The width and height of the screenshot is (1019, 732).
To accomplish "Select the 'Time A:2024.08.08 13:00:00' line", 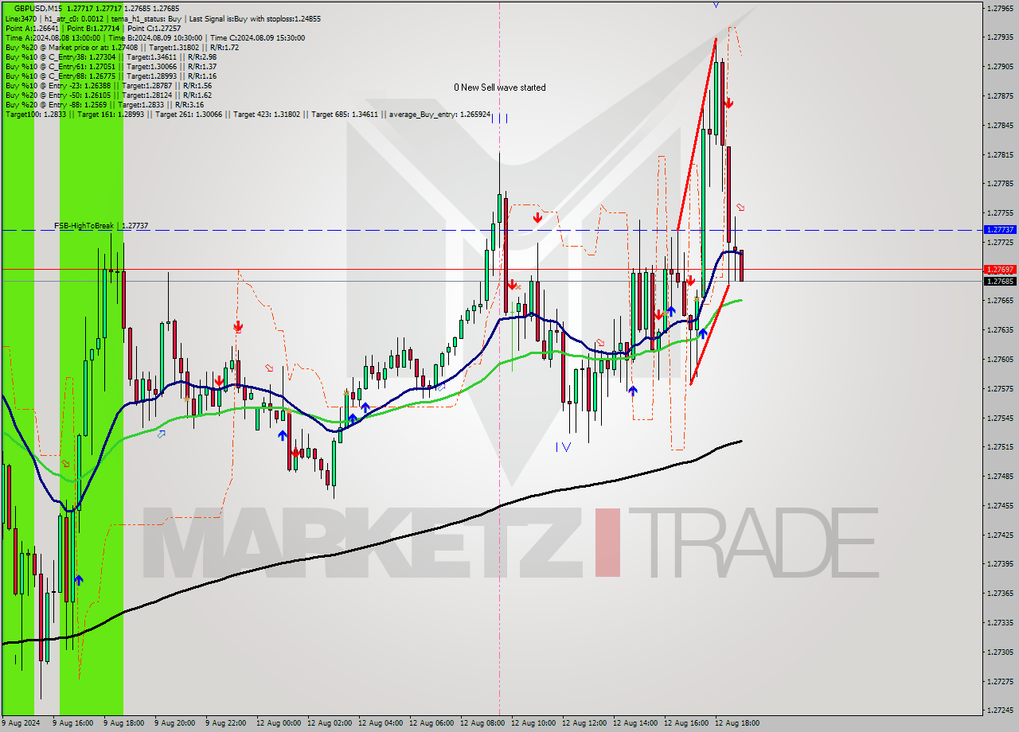I will (x=154, y=37).
